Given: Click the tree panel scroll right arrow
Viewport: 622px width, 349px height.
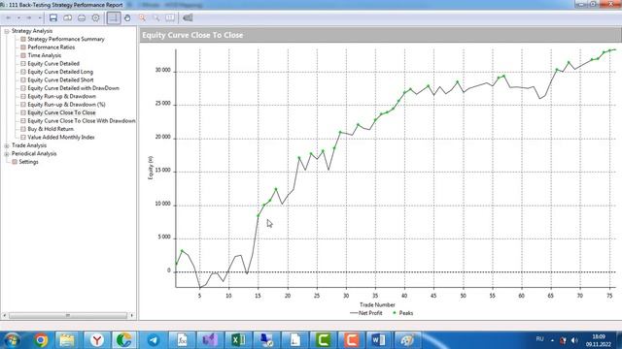Looking at the screenshot, I should point(132,315).
